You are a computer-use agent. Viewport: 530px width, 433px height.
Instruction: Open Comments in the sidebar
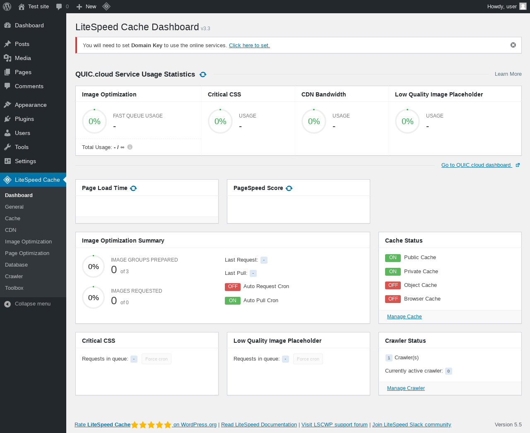33,86
